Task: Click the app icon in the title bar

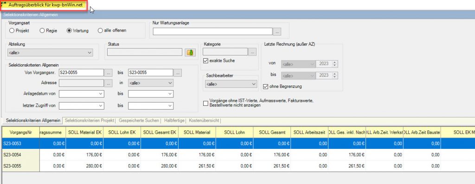Action: pyautogui.click(x=4, y=5)
